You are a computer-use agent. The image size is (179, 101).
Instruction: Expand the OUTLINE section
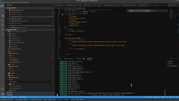[30, 93]
